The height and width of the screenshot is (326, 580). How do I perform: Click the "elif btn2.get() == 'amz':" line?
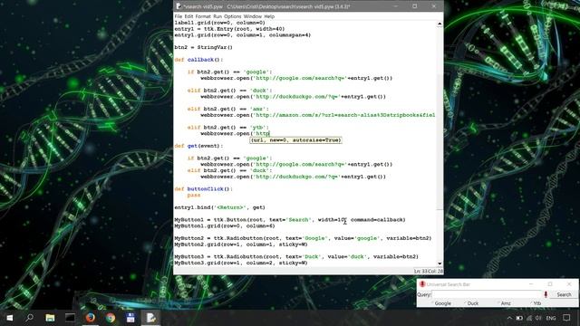227,109
